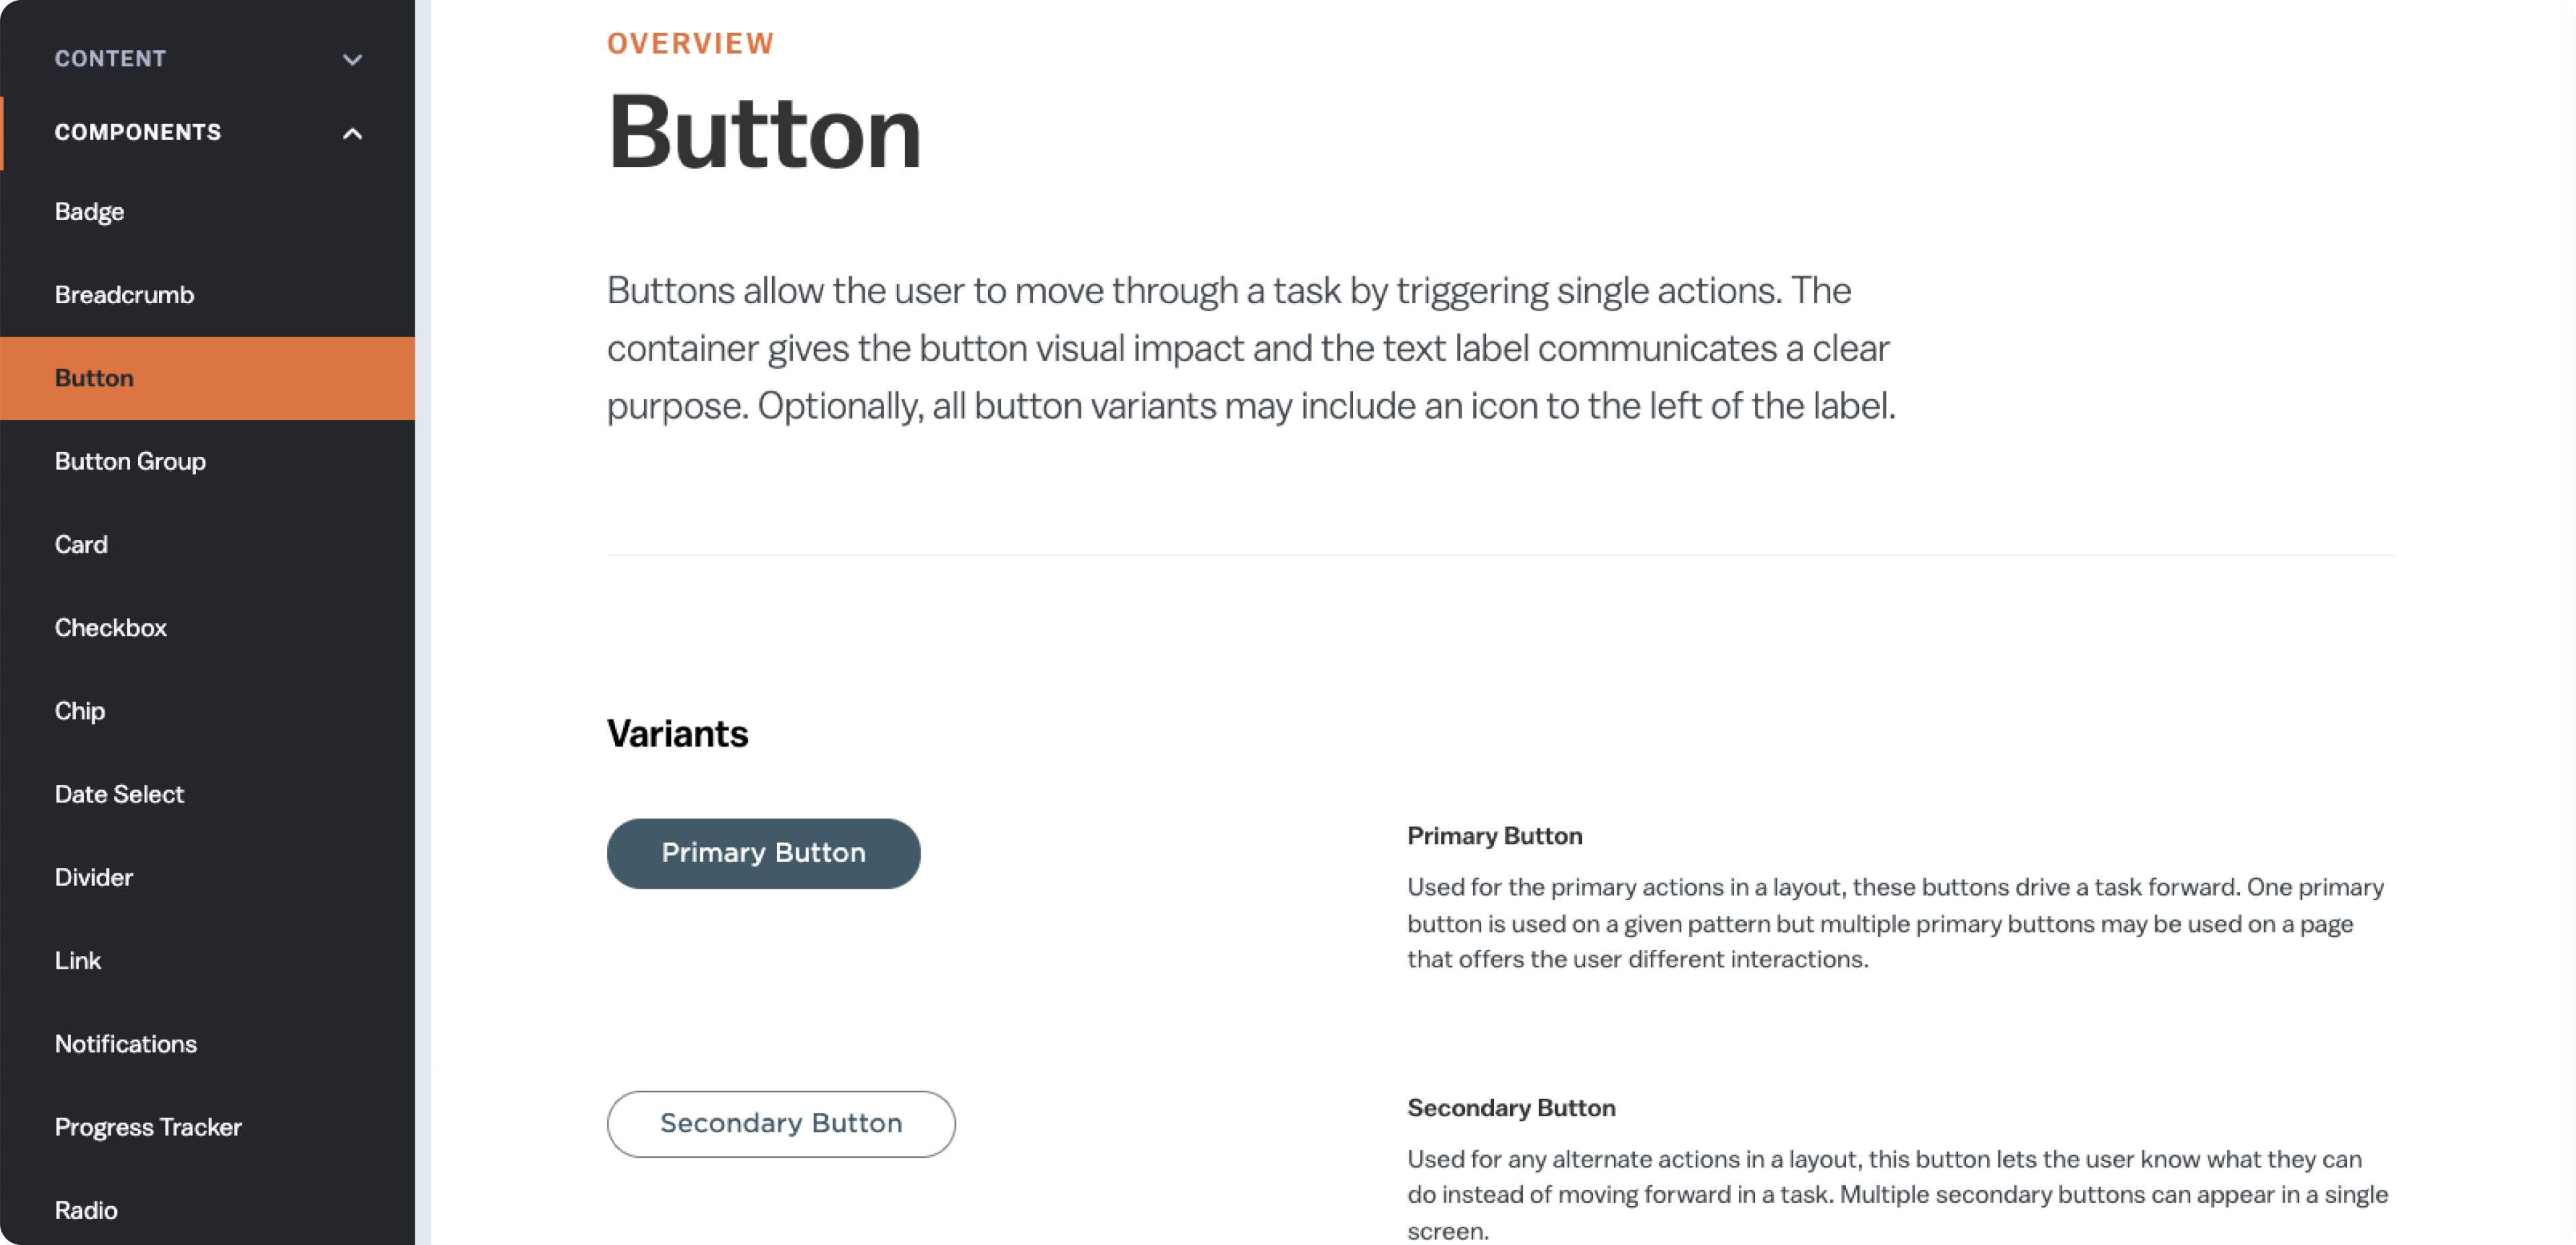
Task: Click the outlined Secondary Button sample
Action: [x=781, y=1124]
